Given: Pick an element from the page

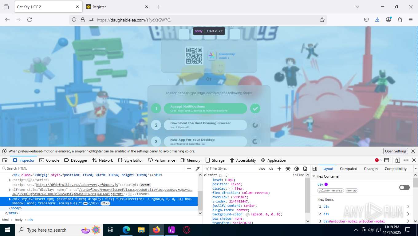Looking at the screenshot, I should (5, 160).
